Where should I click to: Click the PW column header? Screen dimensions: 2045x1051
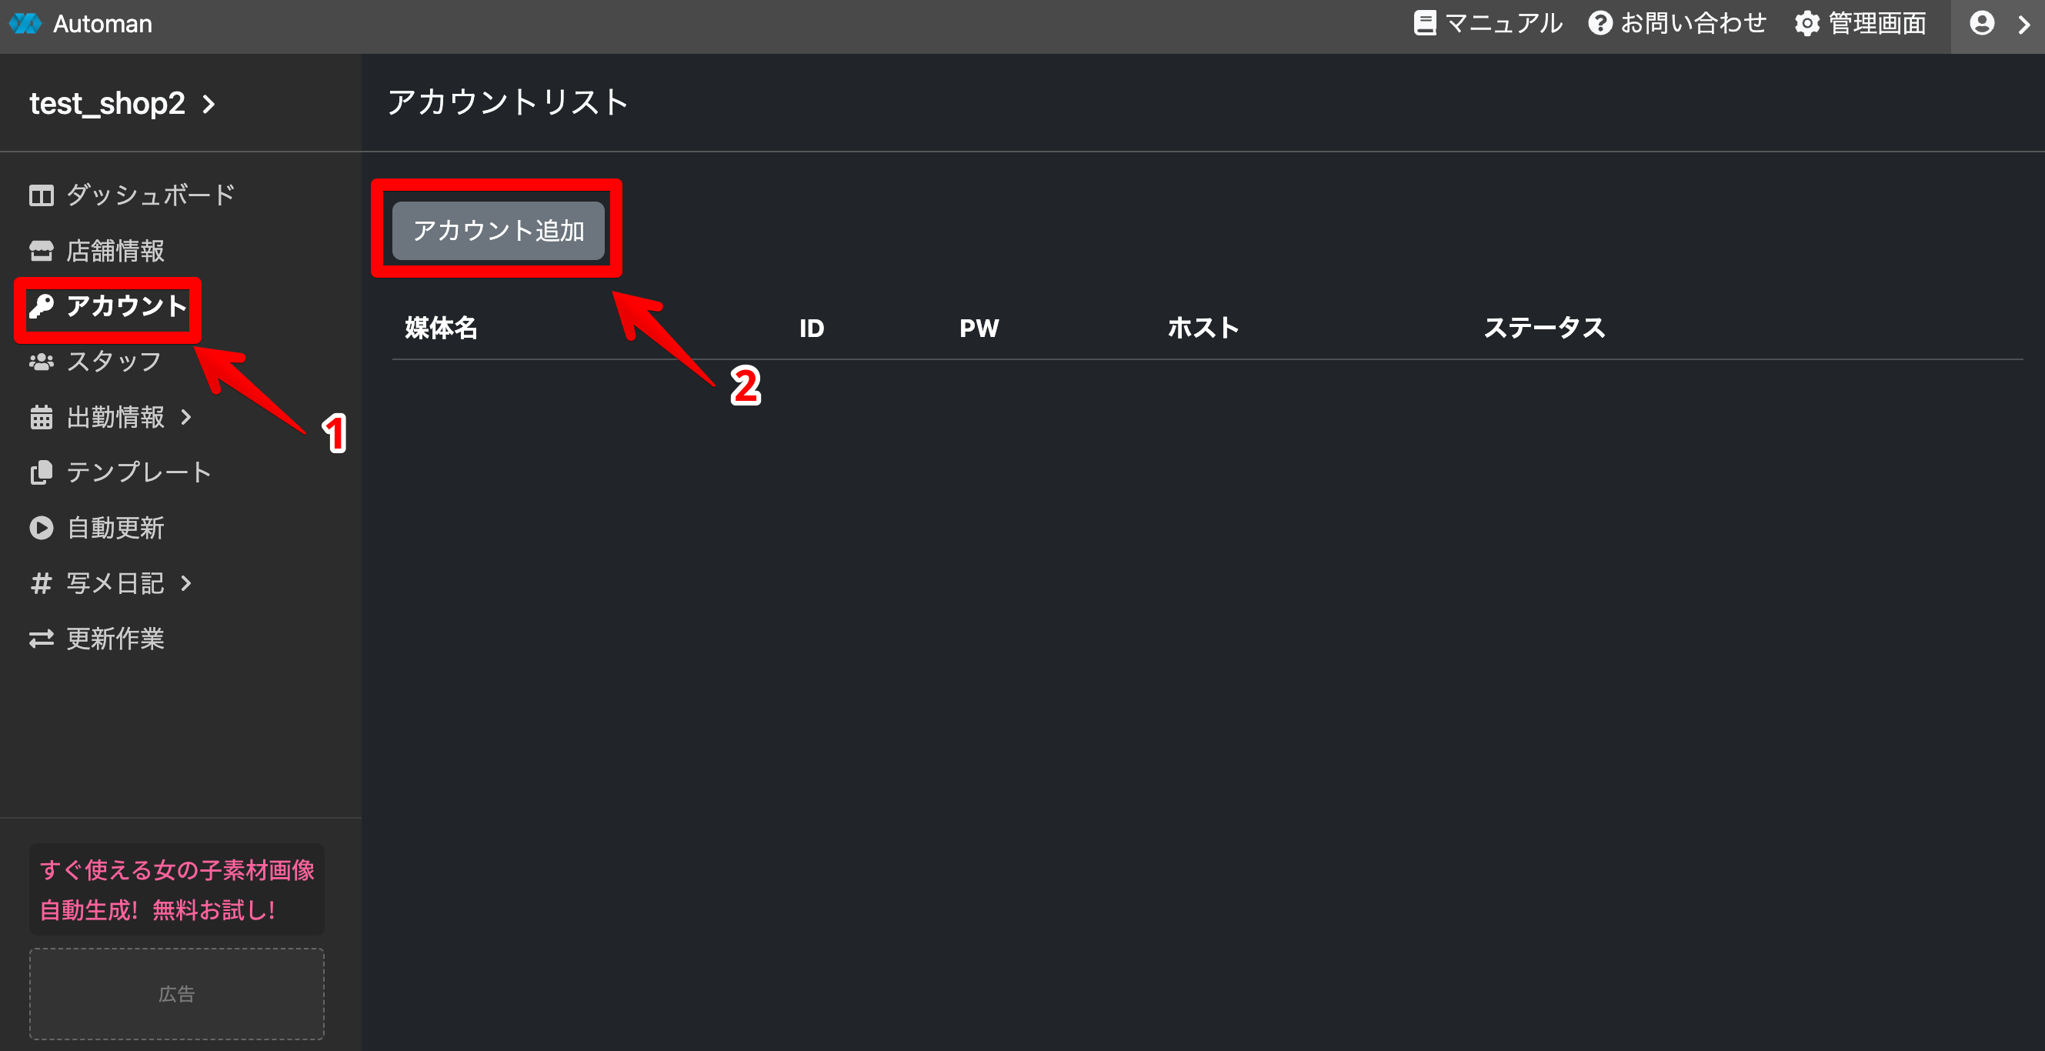pos(979,328)
